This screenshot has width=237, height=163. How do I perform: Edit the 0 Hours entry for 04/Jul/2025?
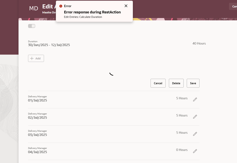click(x=195, y=151)
